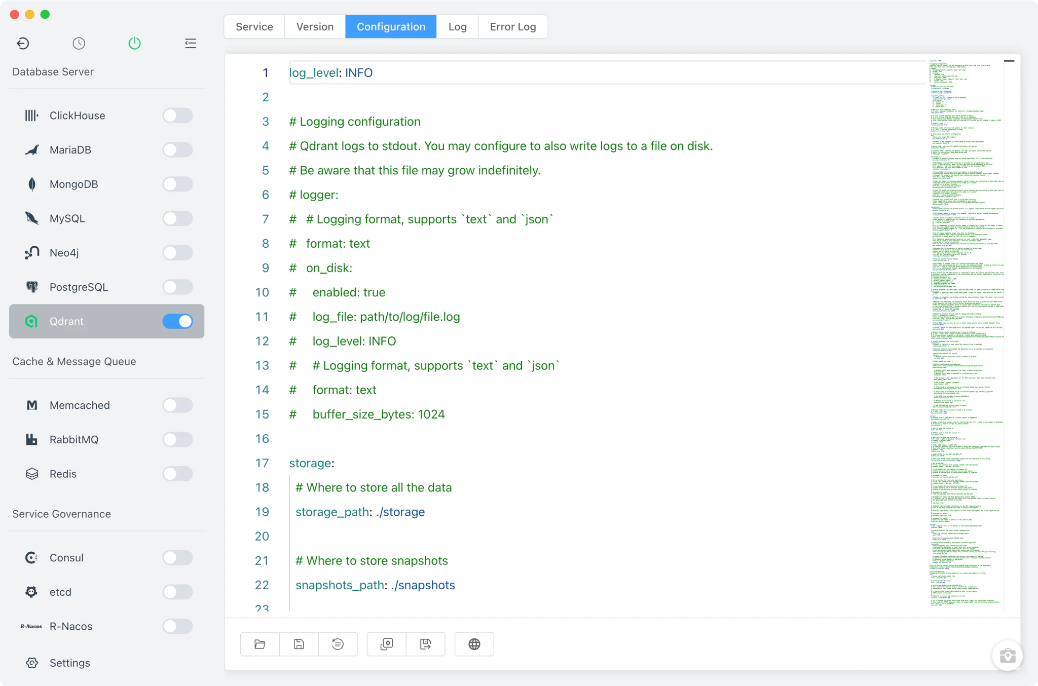This screenshot has height=686, width=1038.
Task: Click the green power icon
Action: (x=134, y=44)
